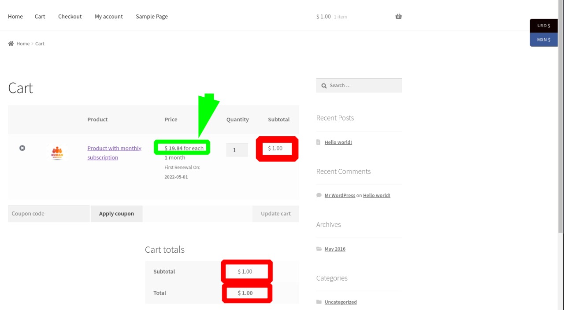
Task: Click the home icon in breadcrumb
Action: [11, 44]
